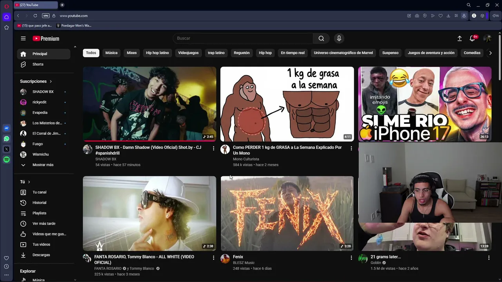Select the Música category chip
This screenshot has height=282, width=502.
[111, 53]
